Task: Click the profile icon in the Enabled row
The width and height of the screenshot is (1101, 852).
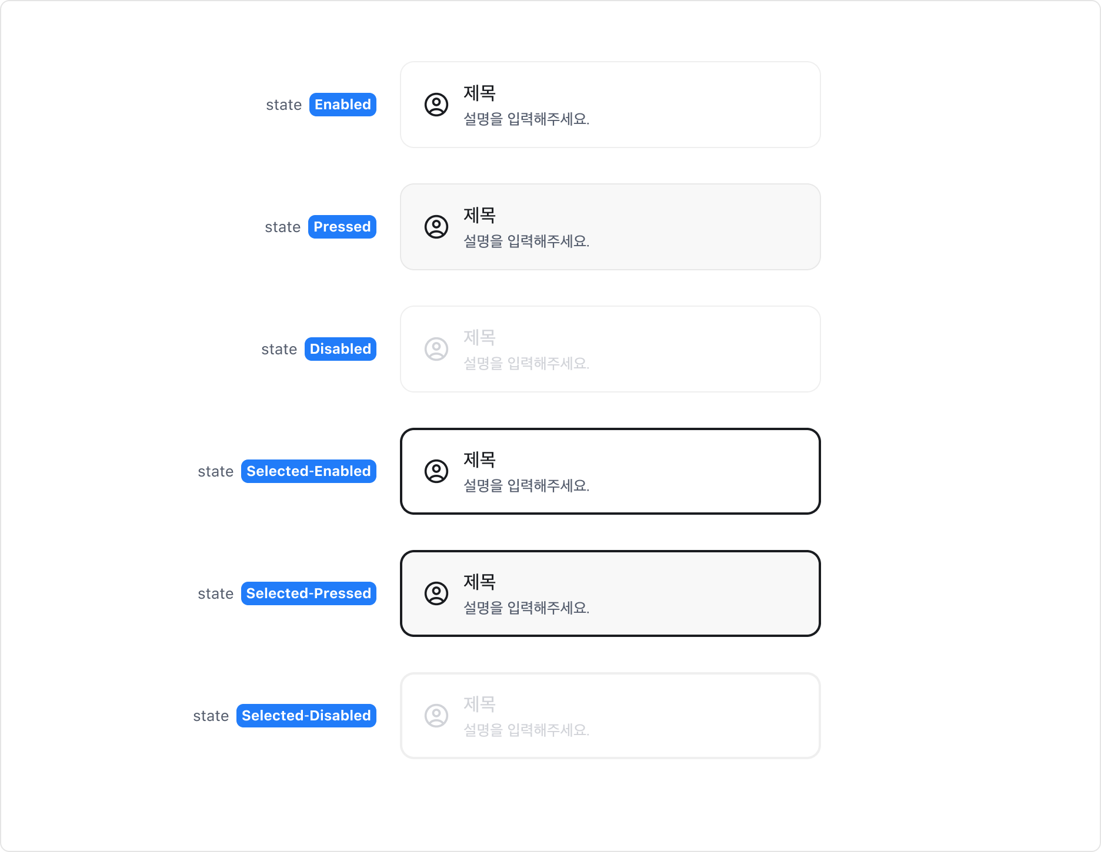Action: 436,105
